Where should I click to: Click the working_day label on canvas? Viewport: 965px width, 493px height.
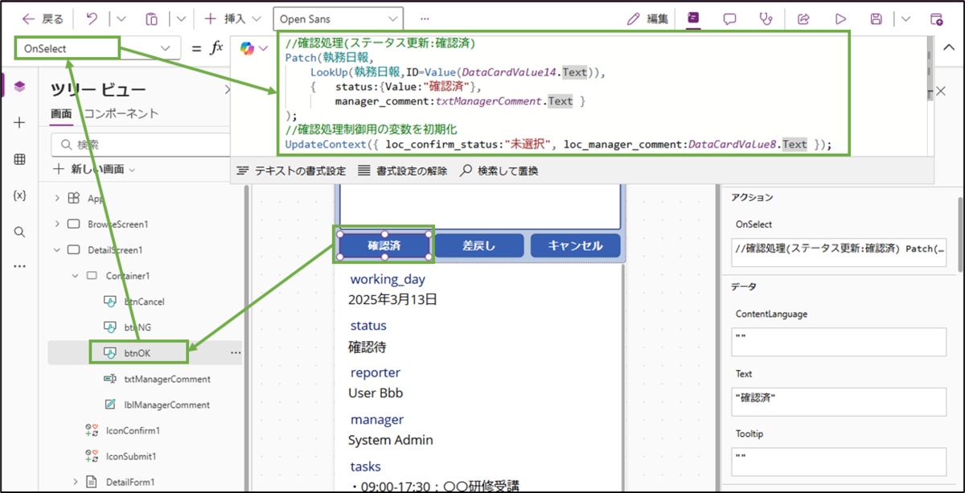[x=388, y=279]
